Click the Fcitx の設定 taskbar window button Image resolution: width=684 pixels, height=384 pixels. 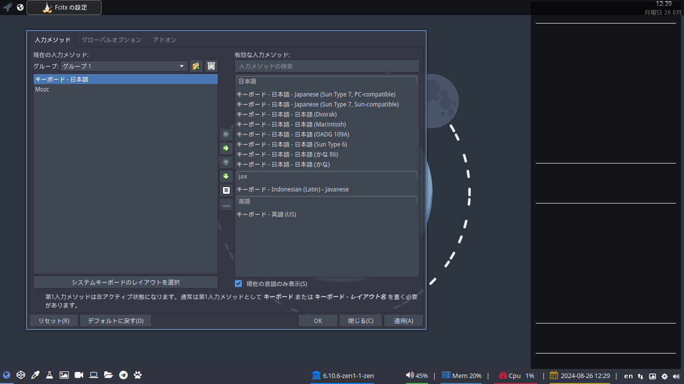click(64, 7)
